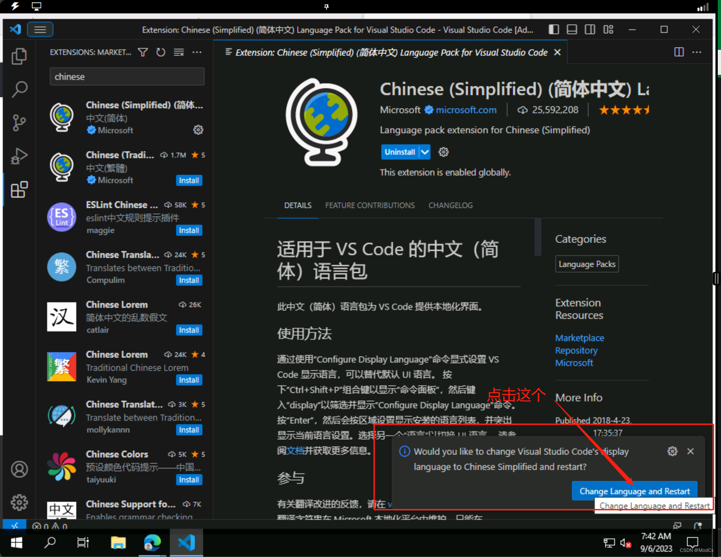The width and height of the screenshot is (721, 557).
Task: Install the Chinese Colors extension
Action: (x=189, y=480)
